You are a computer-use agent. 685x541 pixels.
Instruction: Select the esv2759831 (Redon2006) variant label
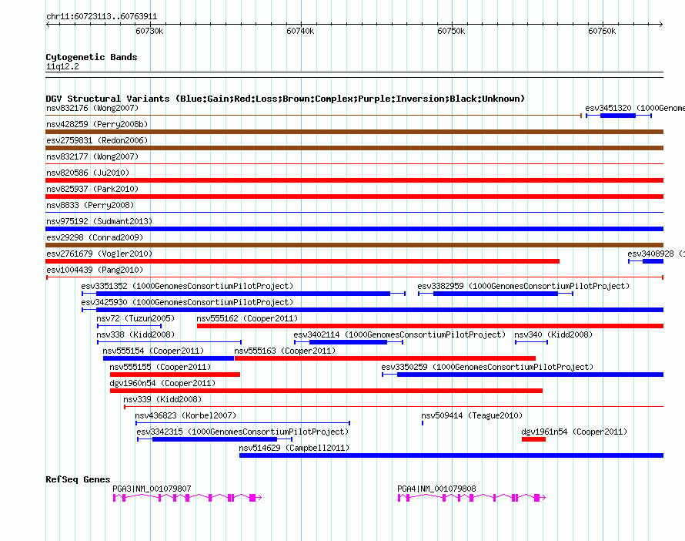point(97,140)
